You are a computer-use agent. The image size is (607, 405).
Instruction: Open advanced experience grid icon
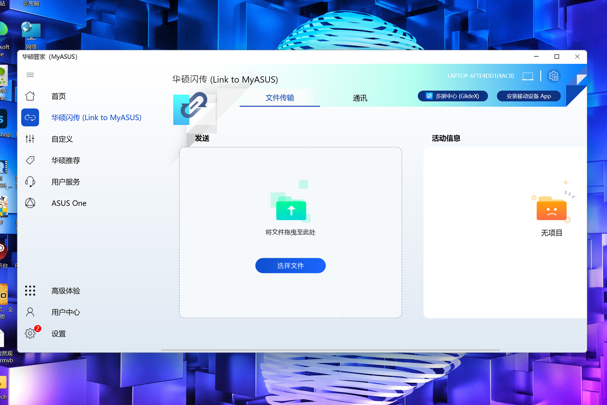coord(30,290)
